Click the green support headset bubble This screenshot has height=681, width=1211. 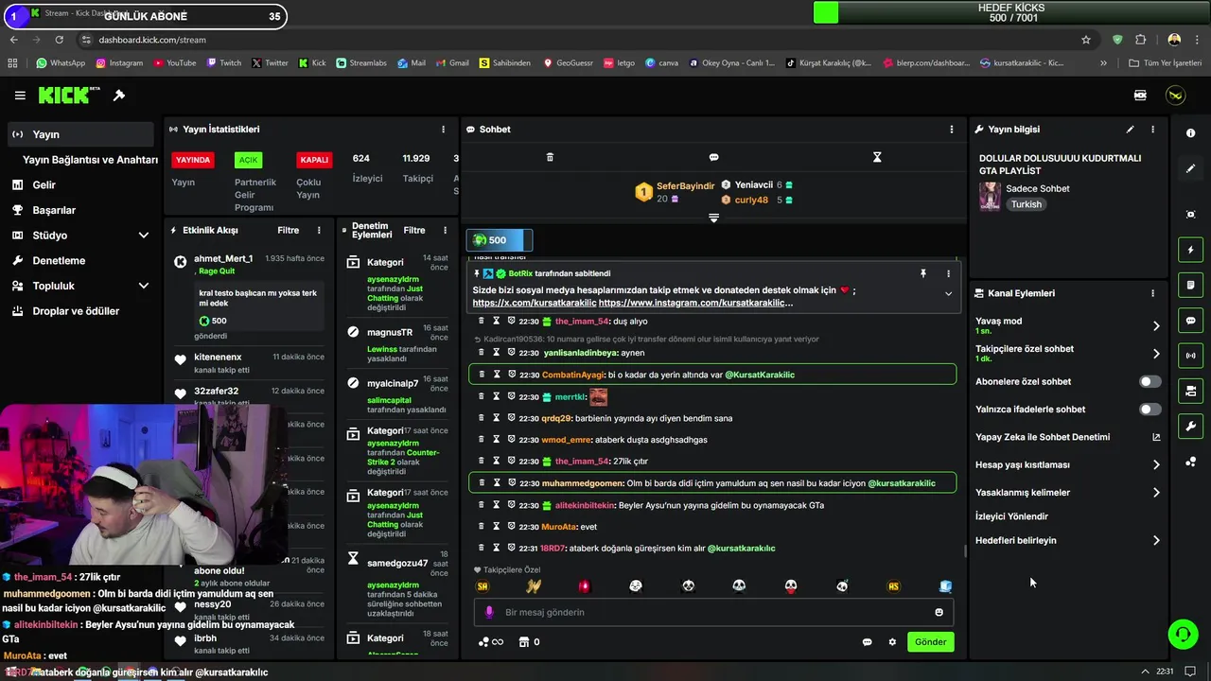(x=1183, y=635)
